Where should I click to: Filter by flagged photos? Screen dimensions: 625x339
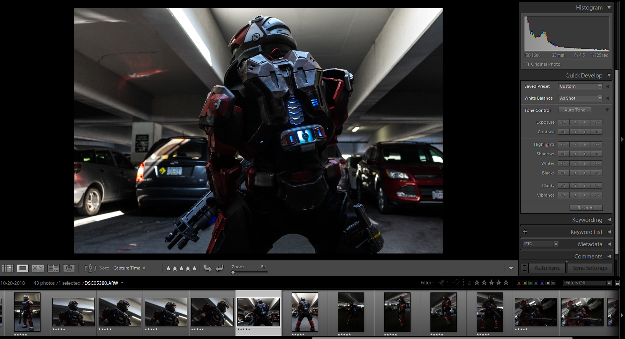pyautogui.click(x=442, y=282)
